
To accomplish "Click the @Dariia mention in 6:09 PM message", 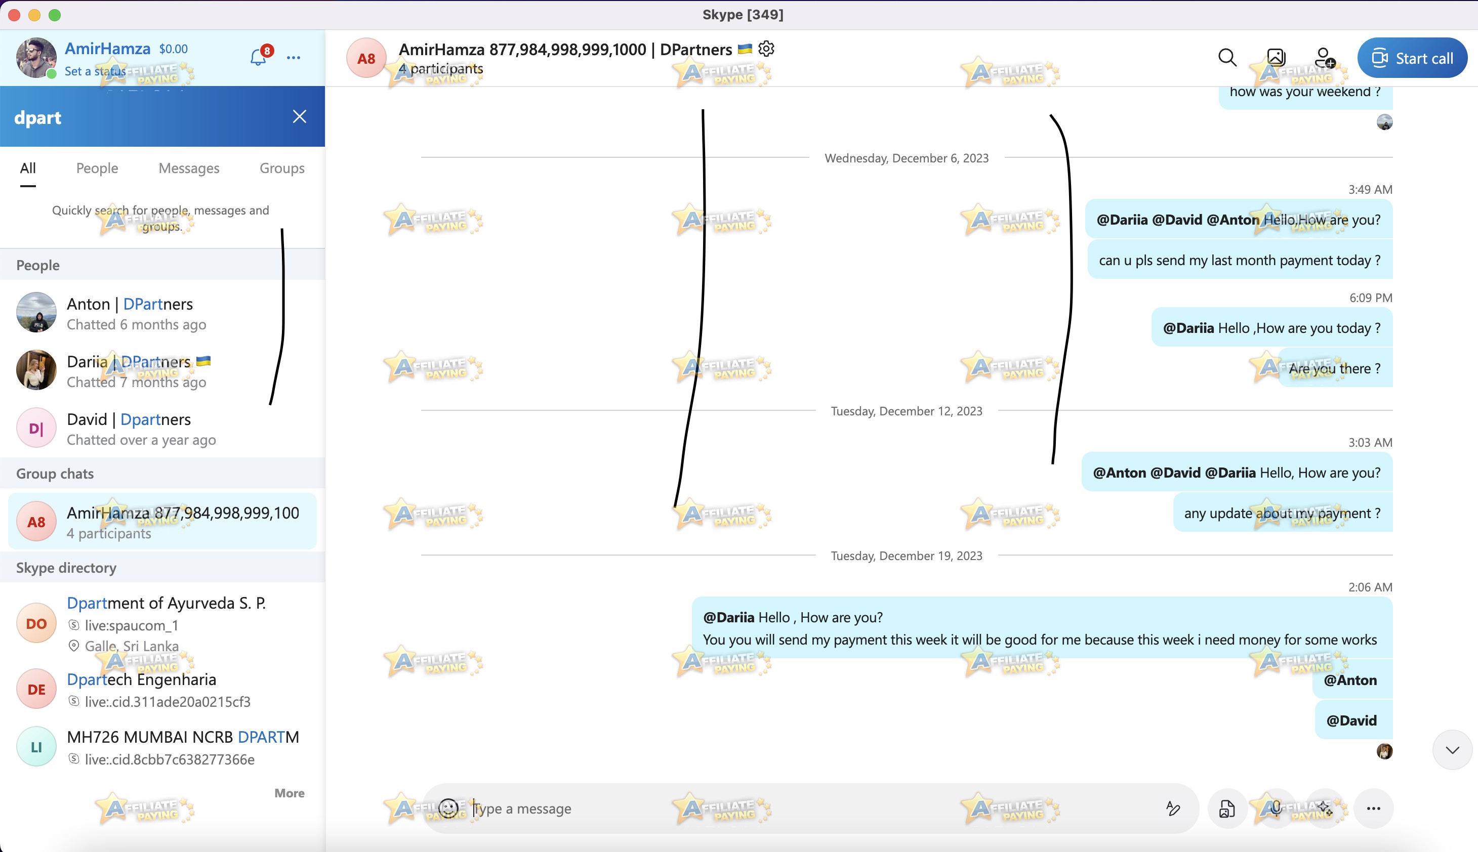I will click(1188, 328).
